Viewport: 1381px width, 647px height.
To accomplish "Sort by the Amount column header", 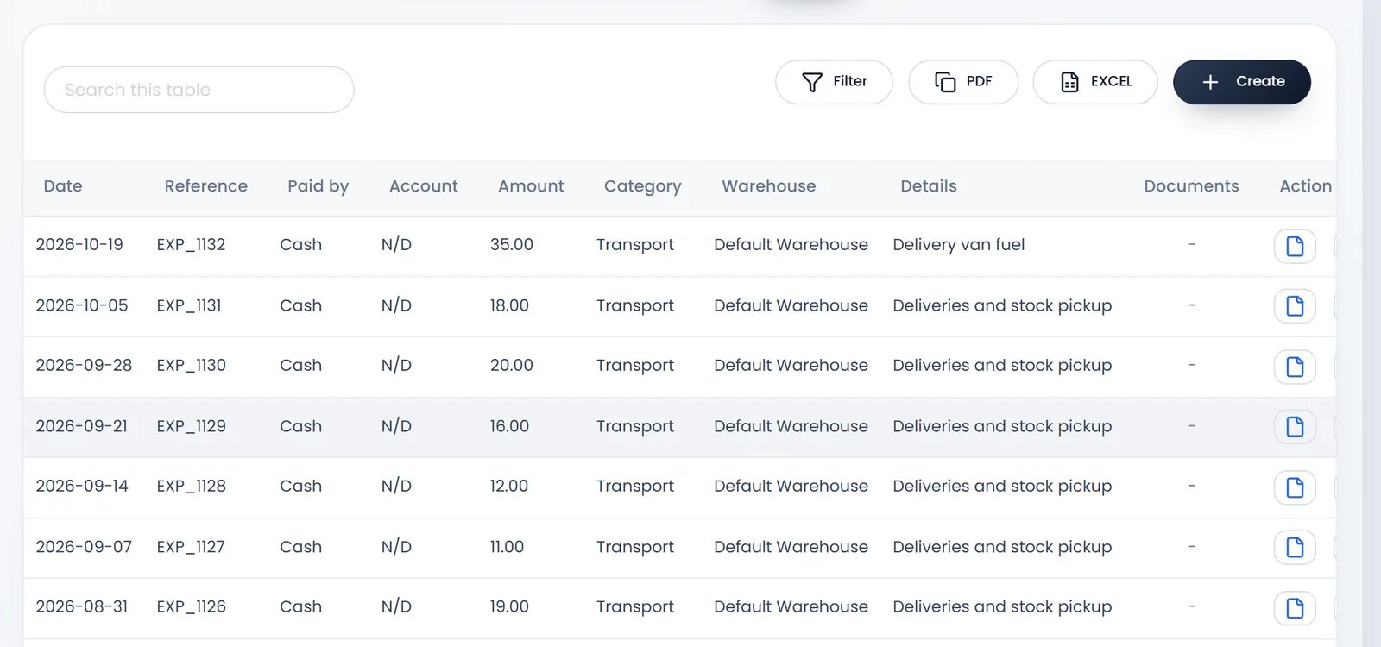I will [x=531, y=186].
